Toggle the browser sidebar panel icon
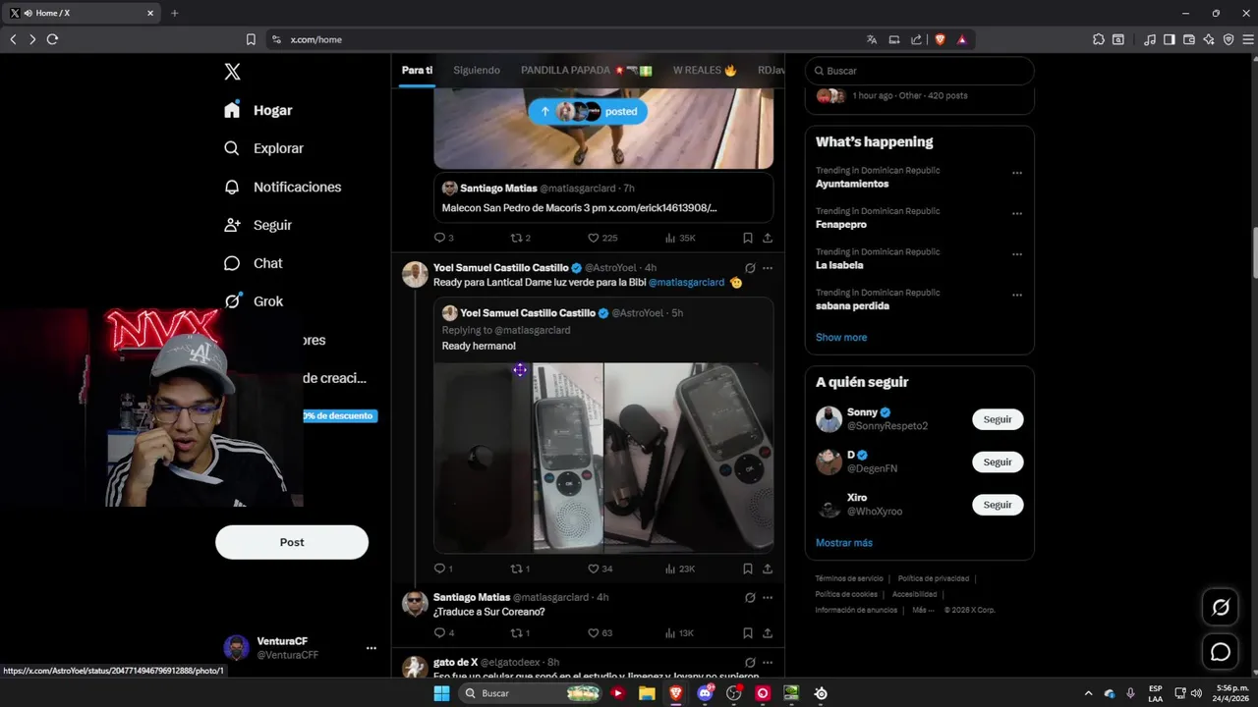This screenshot has height=707, width=1258. tap(1170, 39)
